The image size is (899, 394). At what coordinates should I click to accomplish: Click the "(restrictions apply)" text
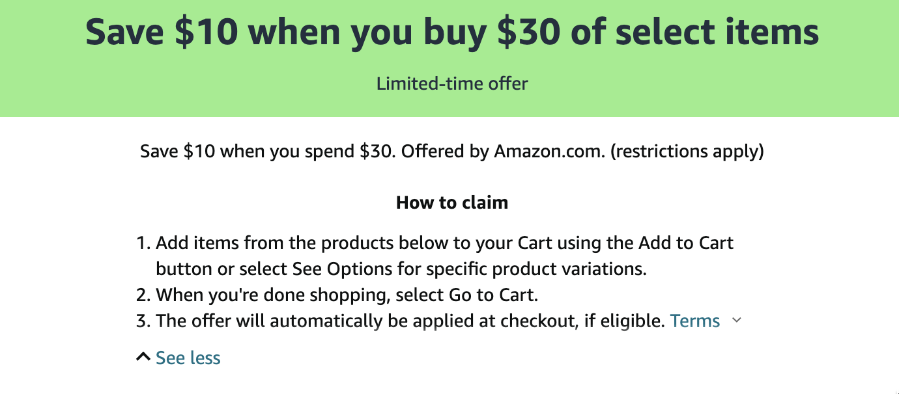coord(687,151)
